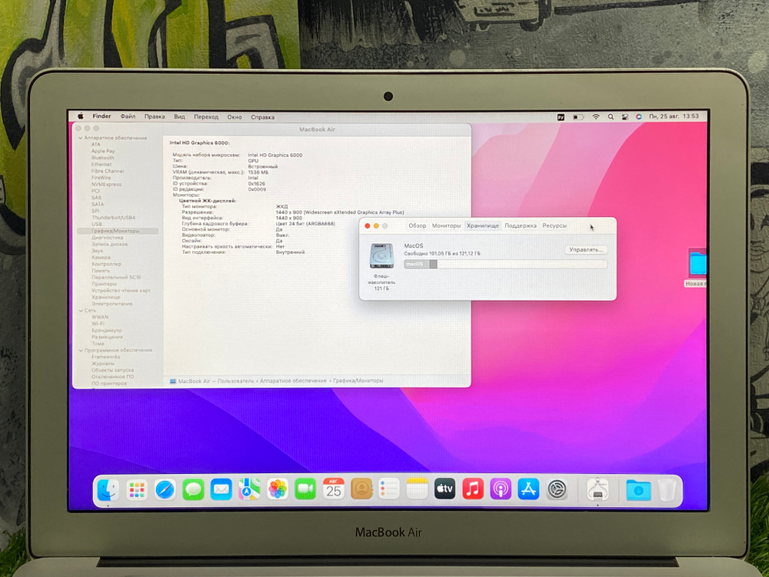Open the App Store icon in the Dock

(529, 488)
